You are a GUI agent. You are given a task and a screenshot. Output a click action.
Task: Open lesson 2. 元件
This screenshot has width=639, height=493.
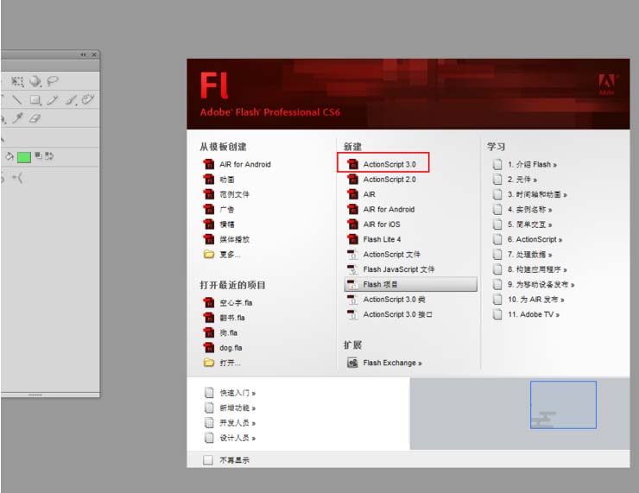click(x=515, y=180)
